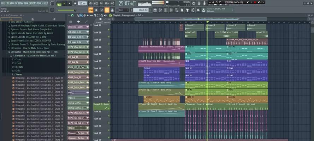Select the Ultrasonic - Kick 01 picker clip
This screenshot has width=314, height=141.
78,27
